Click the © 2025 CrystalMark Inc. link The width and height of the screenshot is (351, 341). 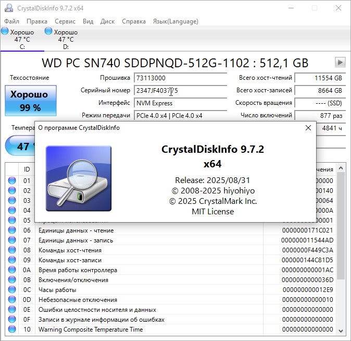pos(213,201)
